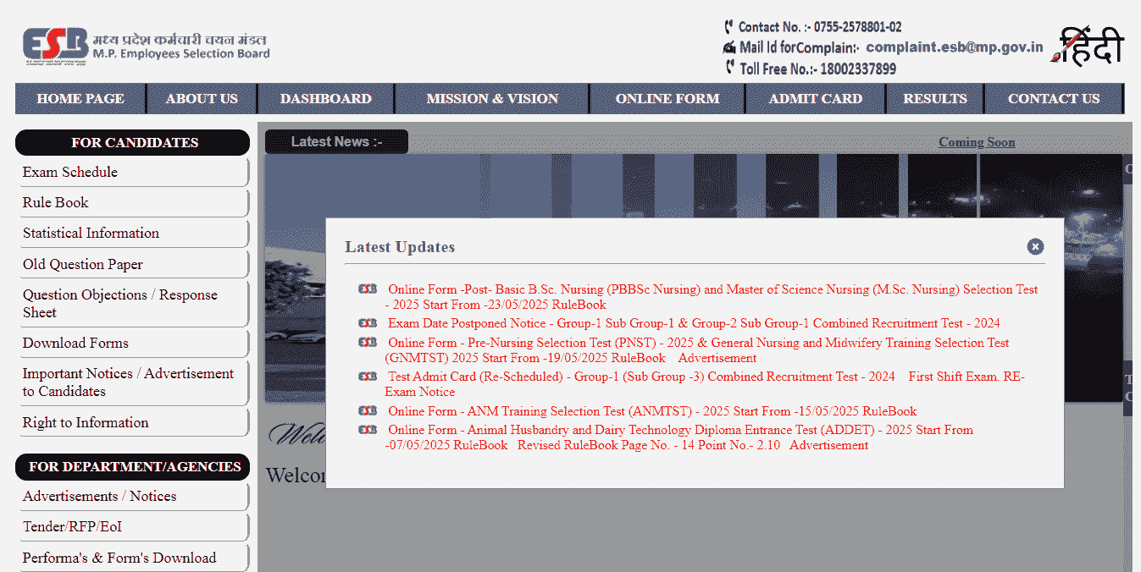1141x572 pixels.
Task: Click ESB icon beside Exam Date Postponed notice
Action: (368, 323)
